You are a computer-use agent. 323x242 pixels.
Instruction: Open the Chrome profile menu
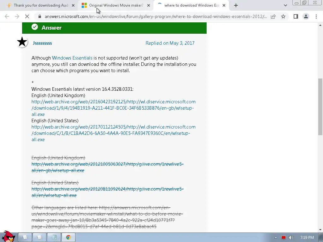[306, 16]
